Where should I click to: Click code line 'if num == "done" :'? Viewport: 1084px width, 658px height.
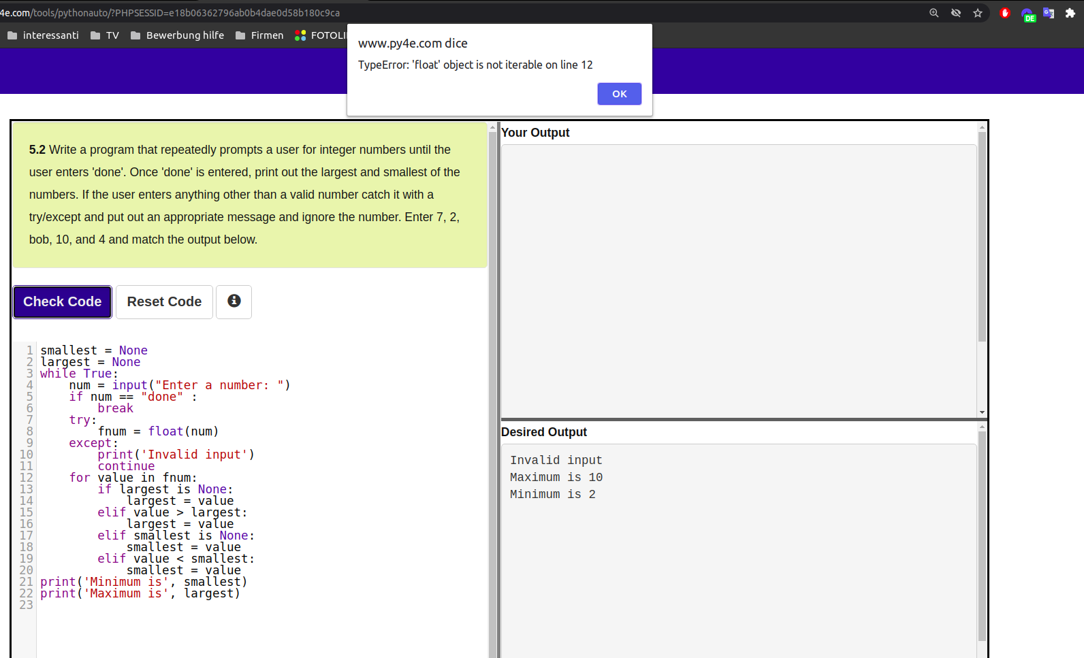pos(133,397)
